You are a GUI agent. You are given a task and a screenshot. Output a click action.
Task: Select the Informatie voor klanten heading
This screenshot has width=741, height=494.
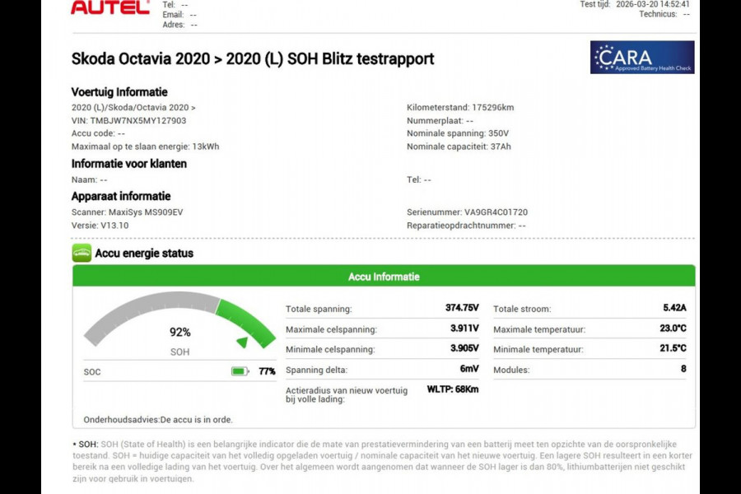[129, 163]
